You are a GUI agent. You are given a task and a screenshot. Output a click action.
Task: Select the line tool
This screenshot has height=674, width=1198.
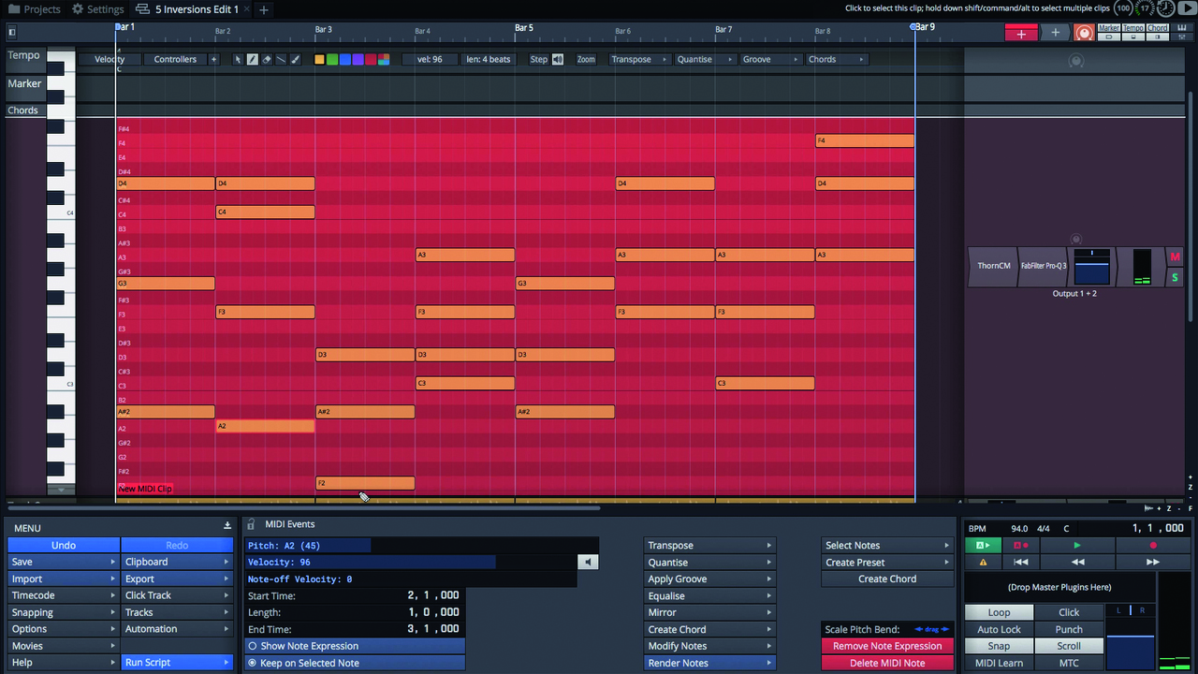(x=281, y=59)
